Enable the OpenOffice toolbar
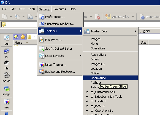 tap(110, 78)
